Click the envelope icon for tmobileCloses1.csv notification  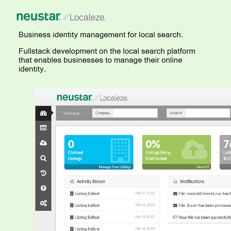coord(175,193)
